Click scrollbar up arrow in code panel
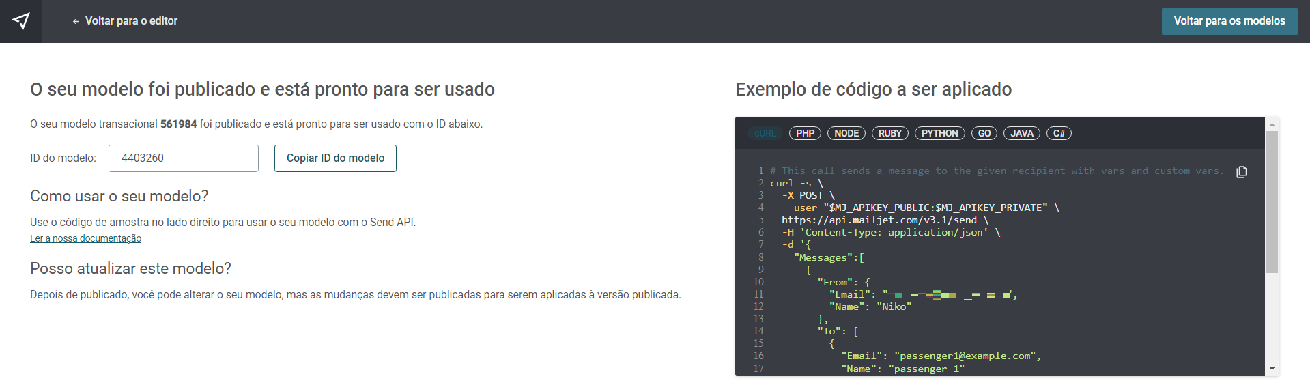 pos(1272,124)
